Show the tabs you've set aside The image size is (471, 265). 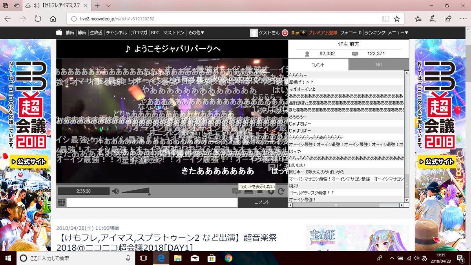point(5,6)
